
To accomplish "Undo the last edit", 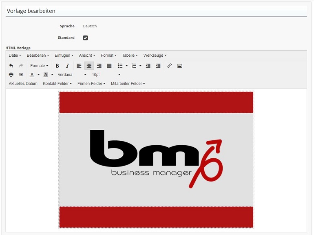I will pyautogui.click(x=11, y=66).
